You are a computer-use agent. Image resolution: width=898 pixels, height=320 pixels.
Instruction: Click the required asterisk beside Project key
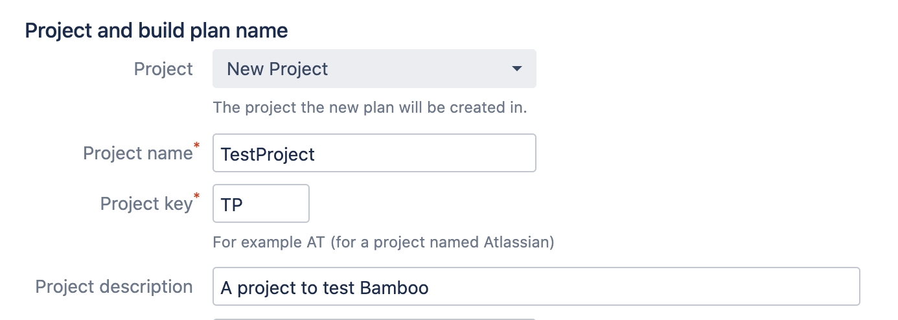[196, 197]
